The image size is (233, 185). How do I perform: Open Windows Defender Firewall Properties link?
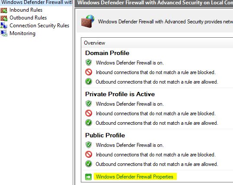click(x=134, y=177)
